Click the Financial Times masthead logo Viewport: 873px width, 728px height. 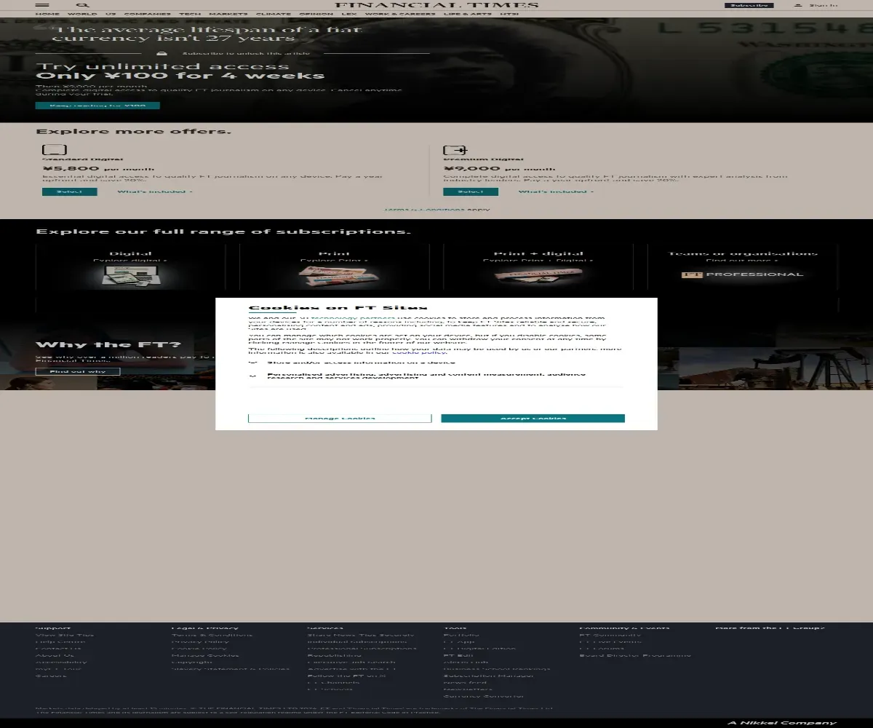point(436,4)
